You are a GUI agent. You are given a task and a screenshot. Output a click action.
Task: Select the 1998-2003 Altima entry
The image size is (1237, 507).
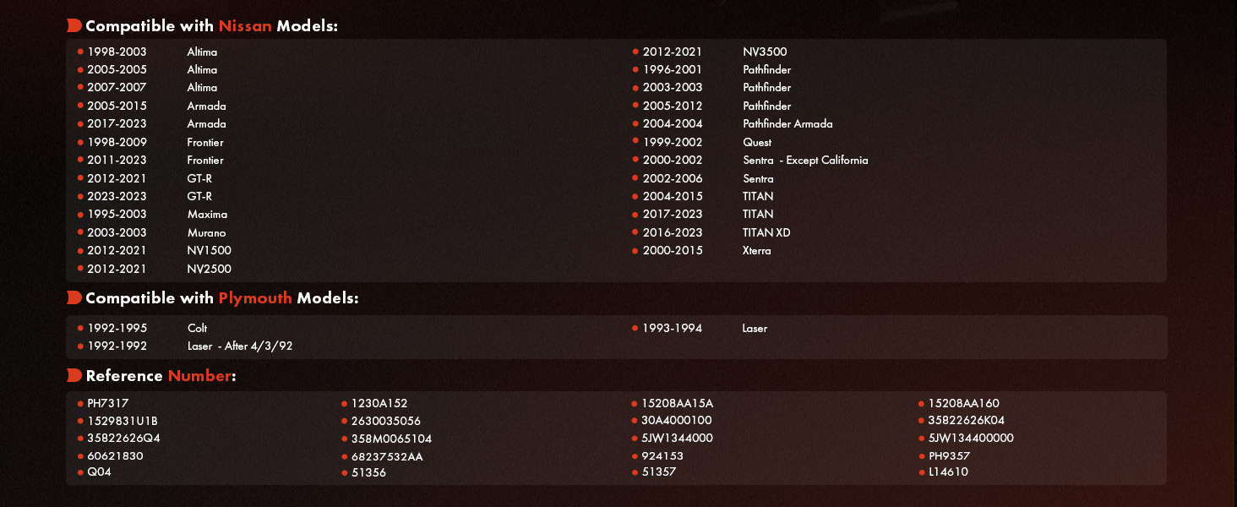coord(152,52)
